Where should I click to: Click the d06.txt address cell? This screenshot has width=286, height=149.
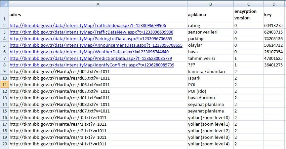click(98, 85)
